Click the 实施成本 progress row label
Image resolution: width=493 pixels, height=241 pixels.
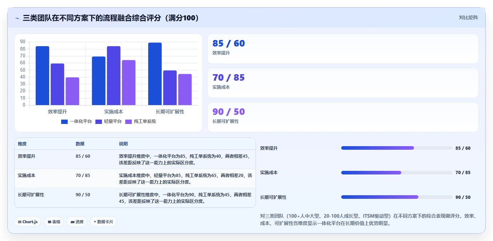coord(269,173)
